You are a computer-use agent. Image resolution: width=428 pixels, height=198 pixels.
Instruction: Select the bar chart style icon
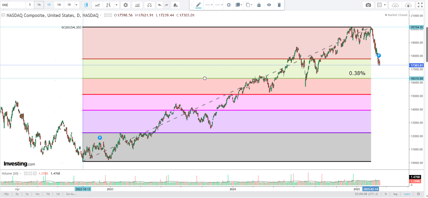click(108, 5)
